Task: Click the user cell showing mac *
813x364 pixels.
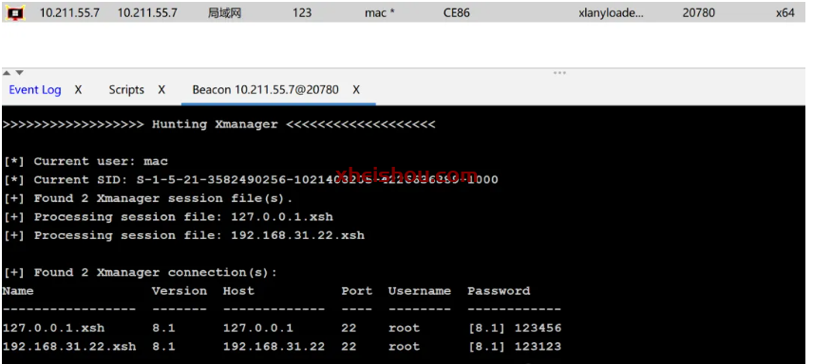Action: click(x=380, y=13)
